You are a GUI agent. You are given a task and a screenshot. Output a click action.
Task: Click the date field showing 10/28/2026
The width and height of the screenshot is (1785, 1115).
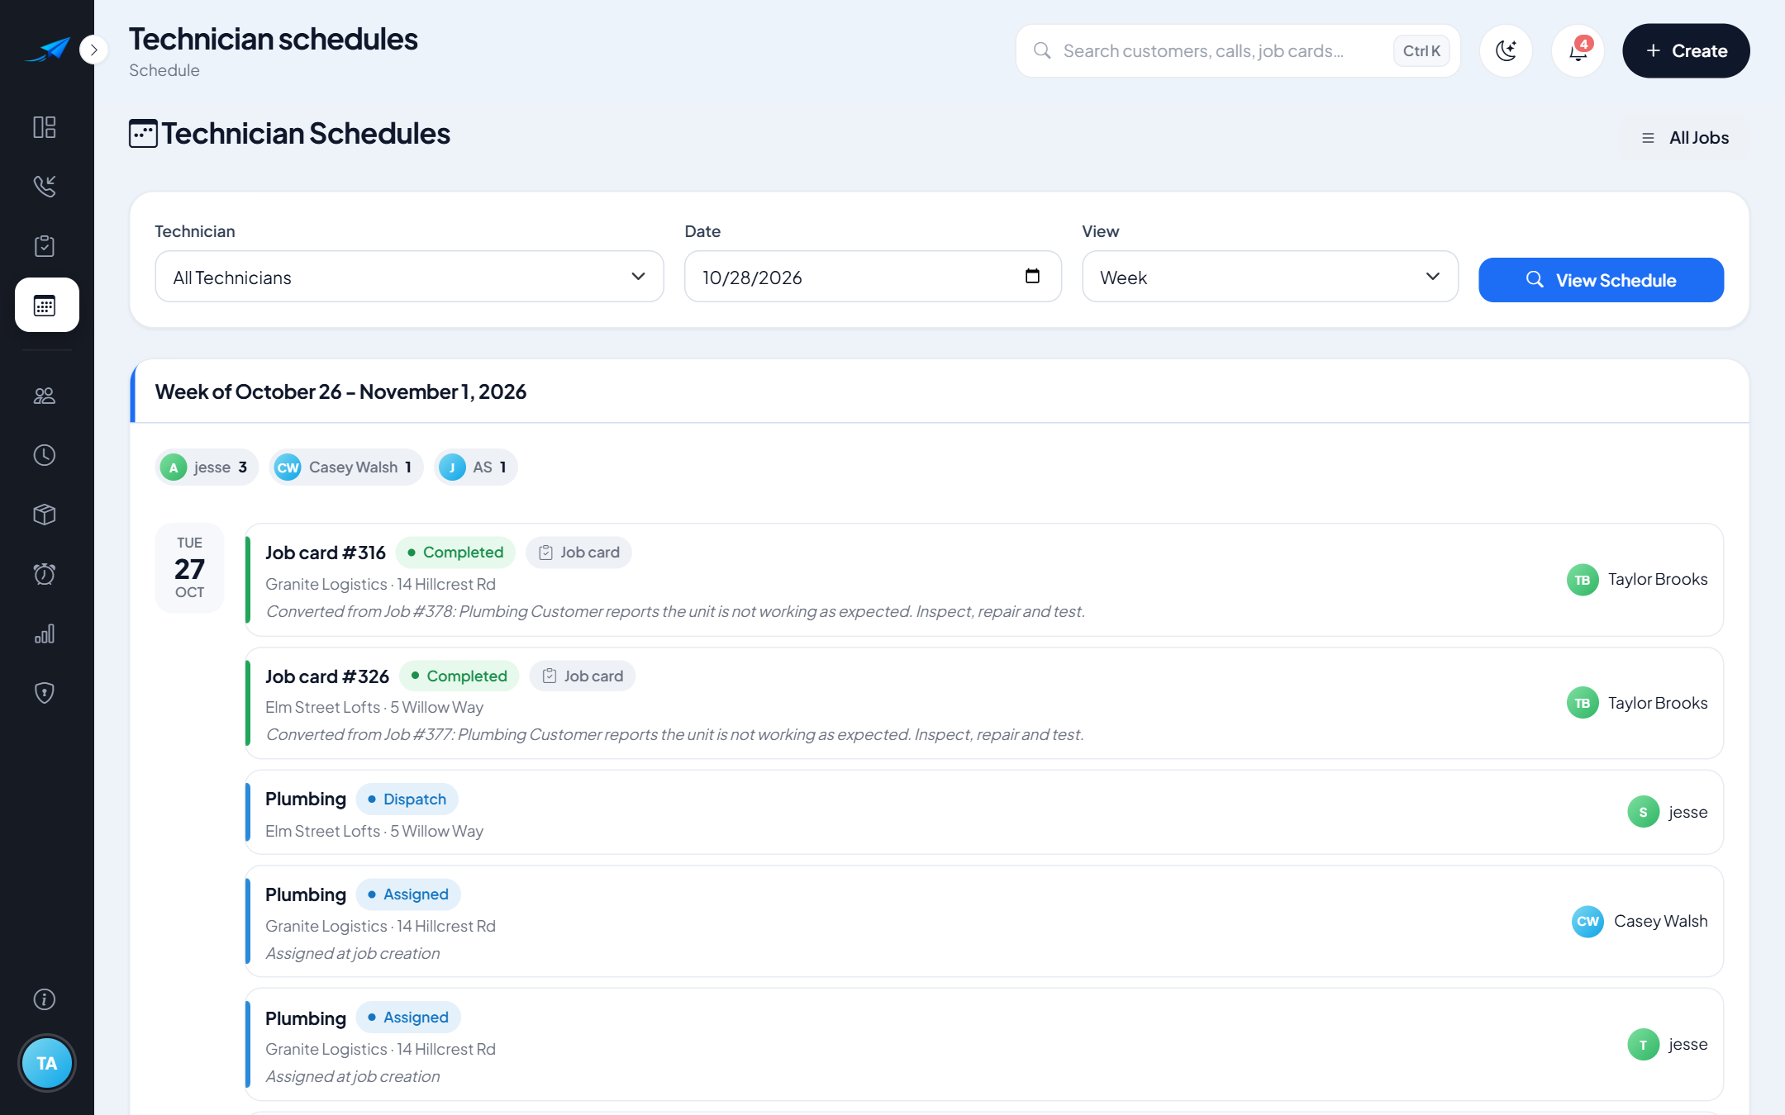pyautogui.click(x=873, y=277)
